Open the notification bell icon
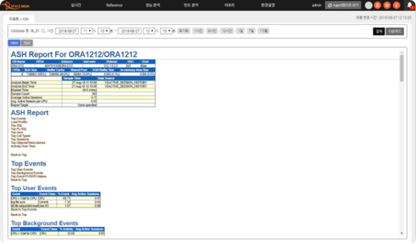 click(x=410, y=5)
